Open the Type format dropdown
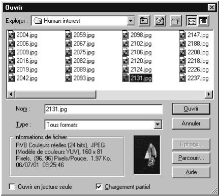 tap(158, 125)
